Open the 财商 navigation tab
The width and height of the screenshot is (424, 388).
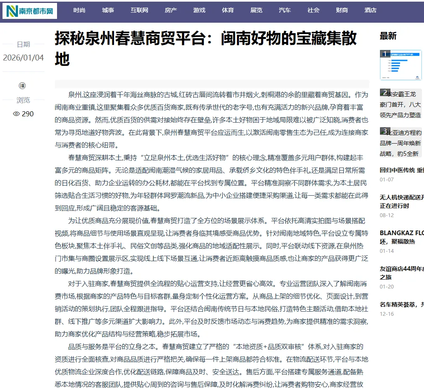[342, 10]
